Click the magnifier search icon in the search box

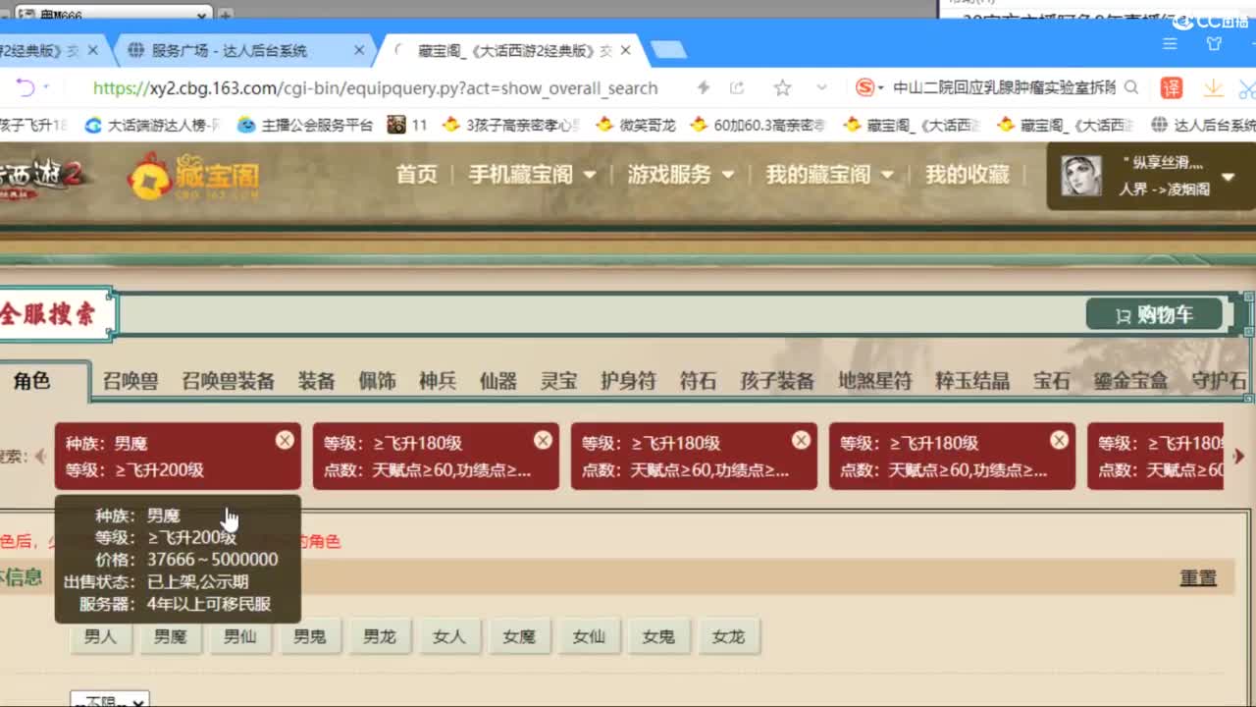1131,87
